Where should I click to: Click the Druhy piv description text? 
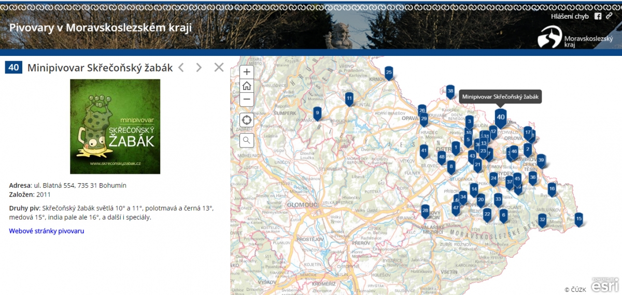(111, 213)
